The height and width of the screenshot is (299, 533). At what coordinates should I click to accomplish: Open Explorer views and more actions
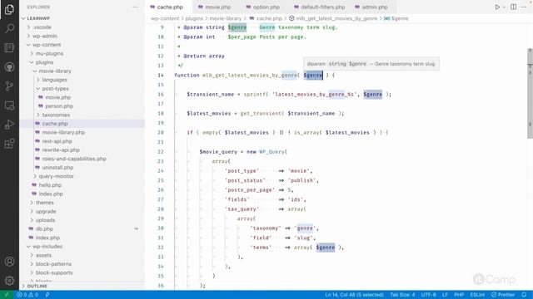click(x=135, y=7)
